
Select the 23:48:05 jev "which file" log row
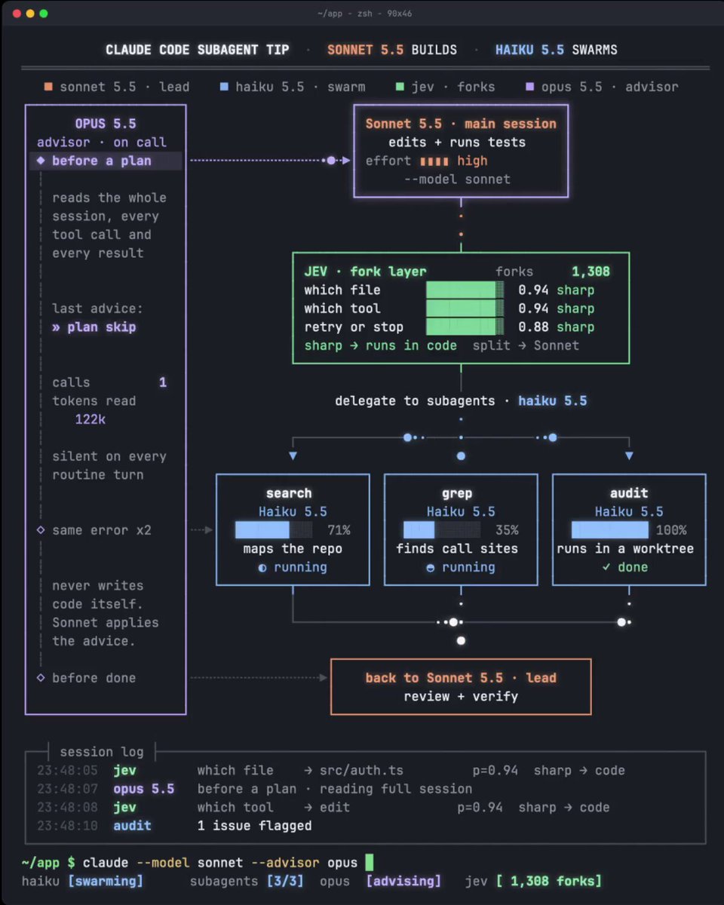[x=331, y=771]
